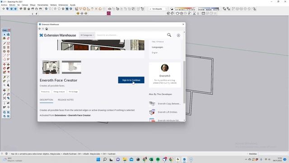Adjust the shadow month slider

click(x=185, y=9)
